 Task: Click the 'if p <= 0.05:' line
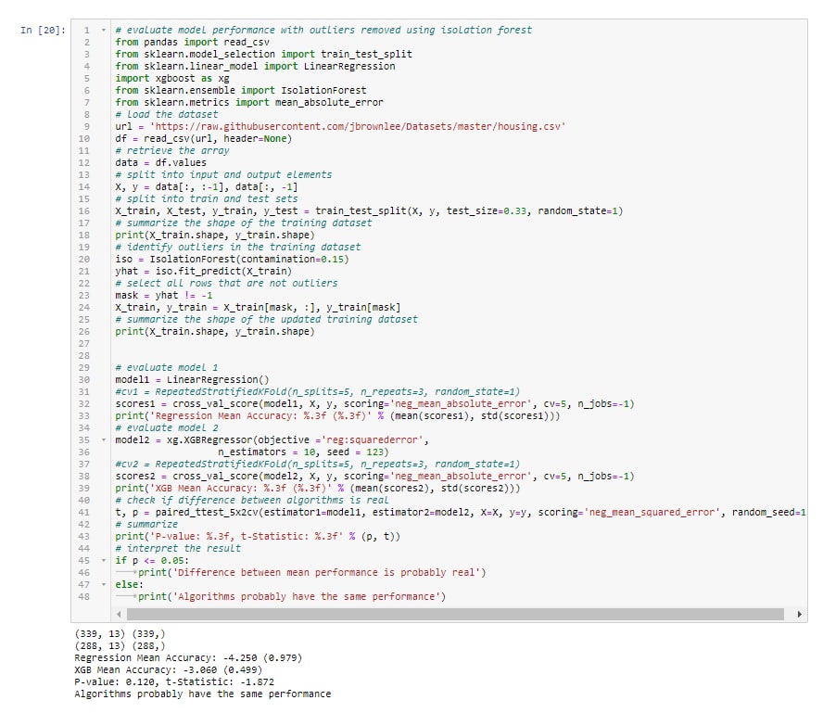pyautogui.click(x=152, y=561)
